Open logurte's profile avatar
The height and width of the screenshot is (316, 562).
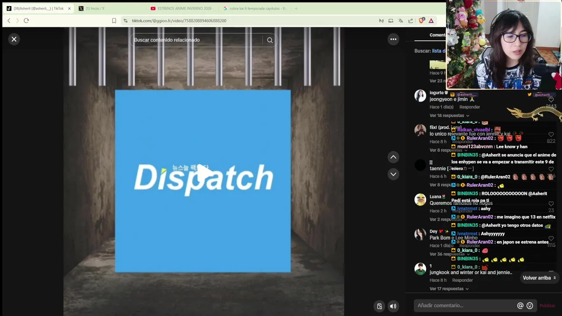tap(420, 96)
